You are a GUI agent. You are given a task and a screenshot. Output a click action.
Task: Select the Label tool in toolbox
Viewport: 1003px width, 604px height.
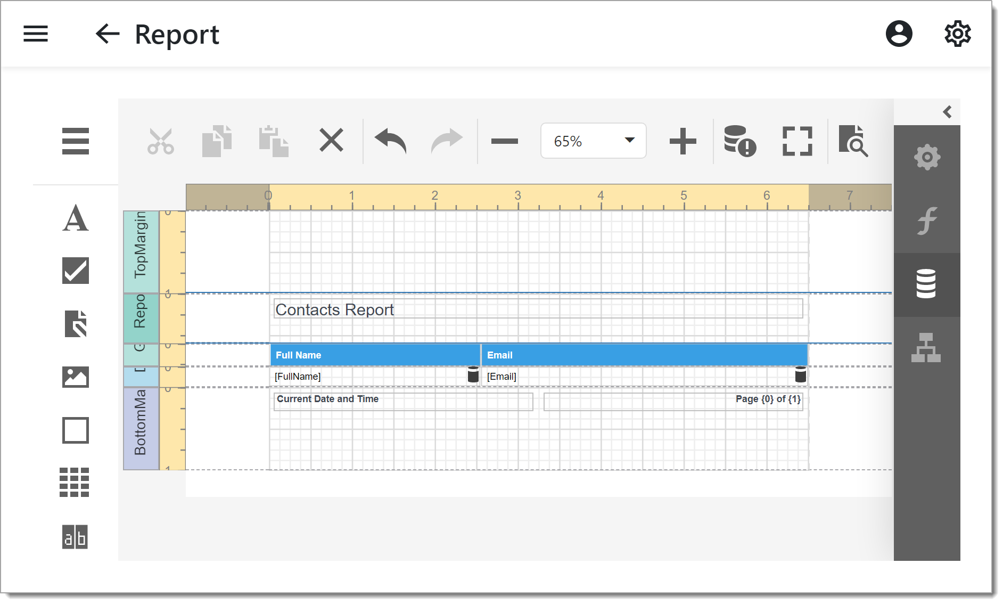[x=75, y=218]
